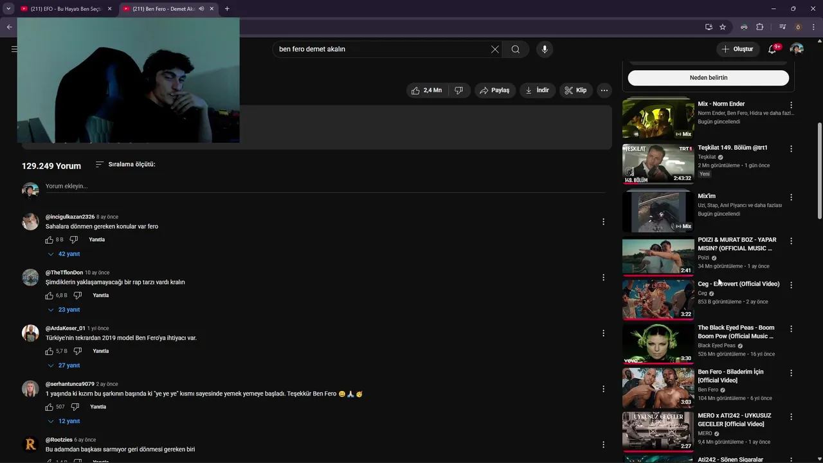Image resolution: width=823 pixels, height=463 pixels.
Task: Open Ceg - Extrovert video title
Action: pyautogui.click(x=739, y=284)
